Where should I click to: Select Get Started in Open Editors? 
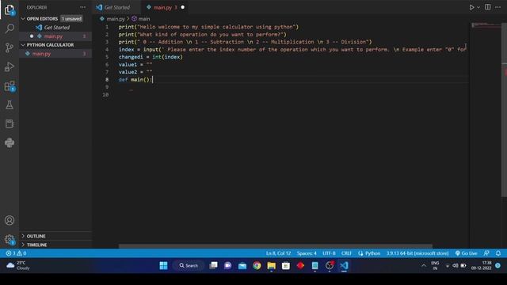(56, 28)
